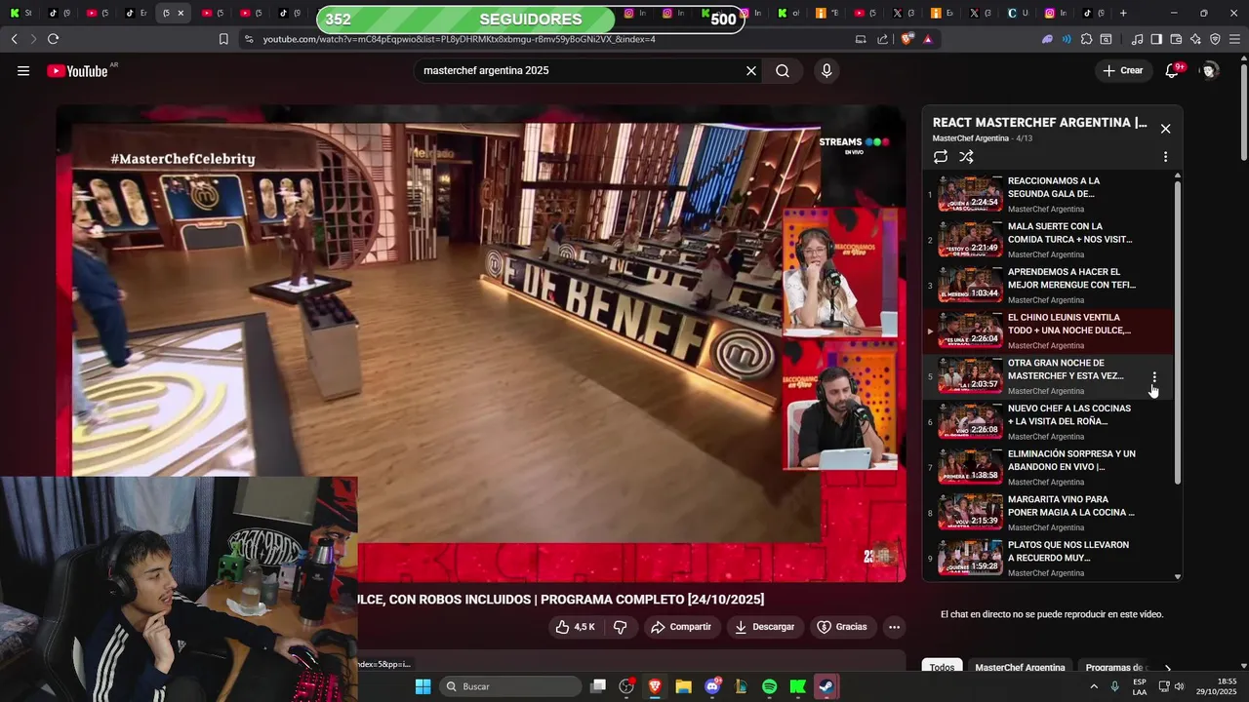Screen dimensions: 1249x702
Task: Click the Crear create button
Action: (1123, 71)
